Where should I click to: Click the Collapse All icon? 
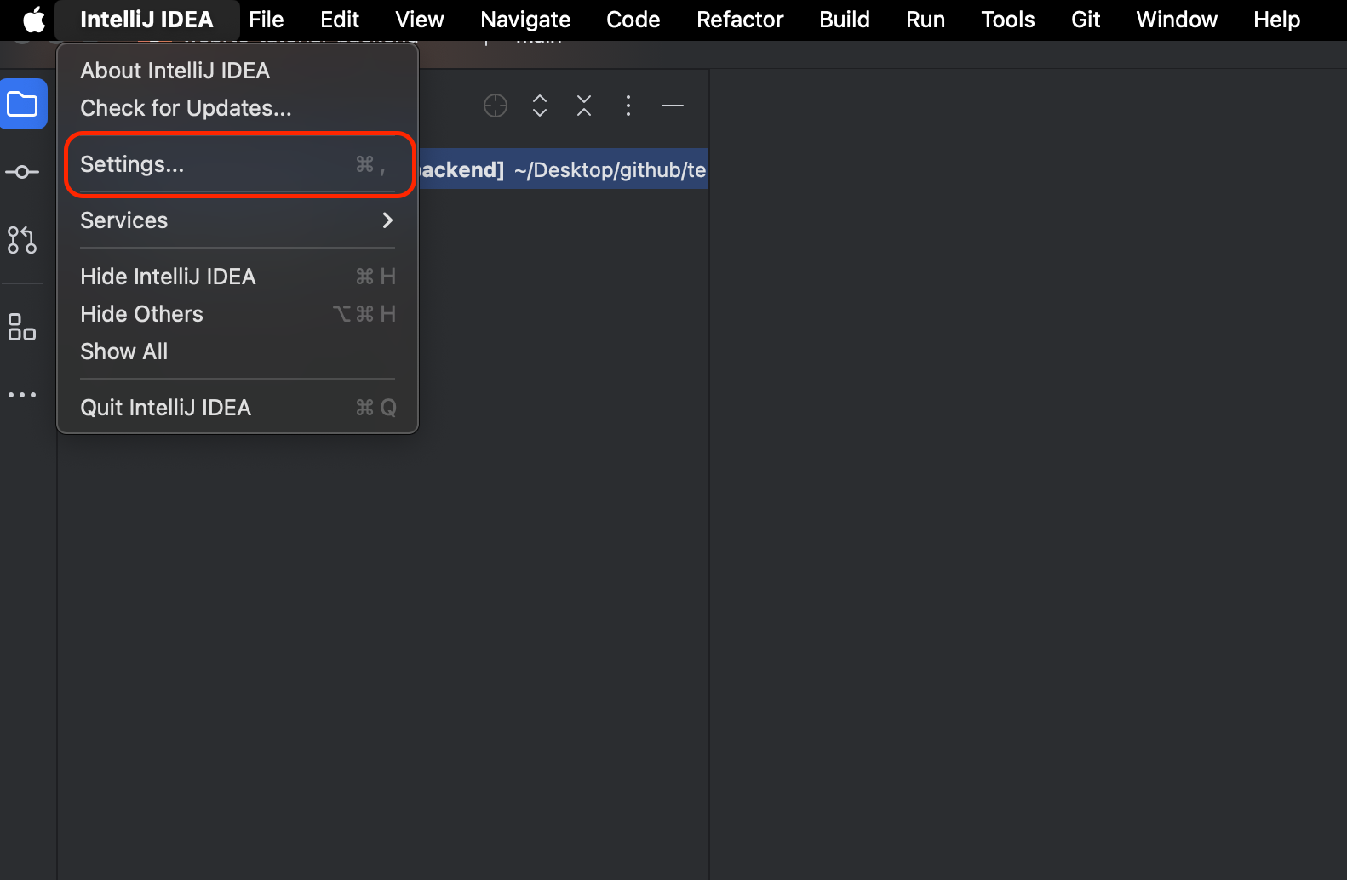[x=584, y=106]
